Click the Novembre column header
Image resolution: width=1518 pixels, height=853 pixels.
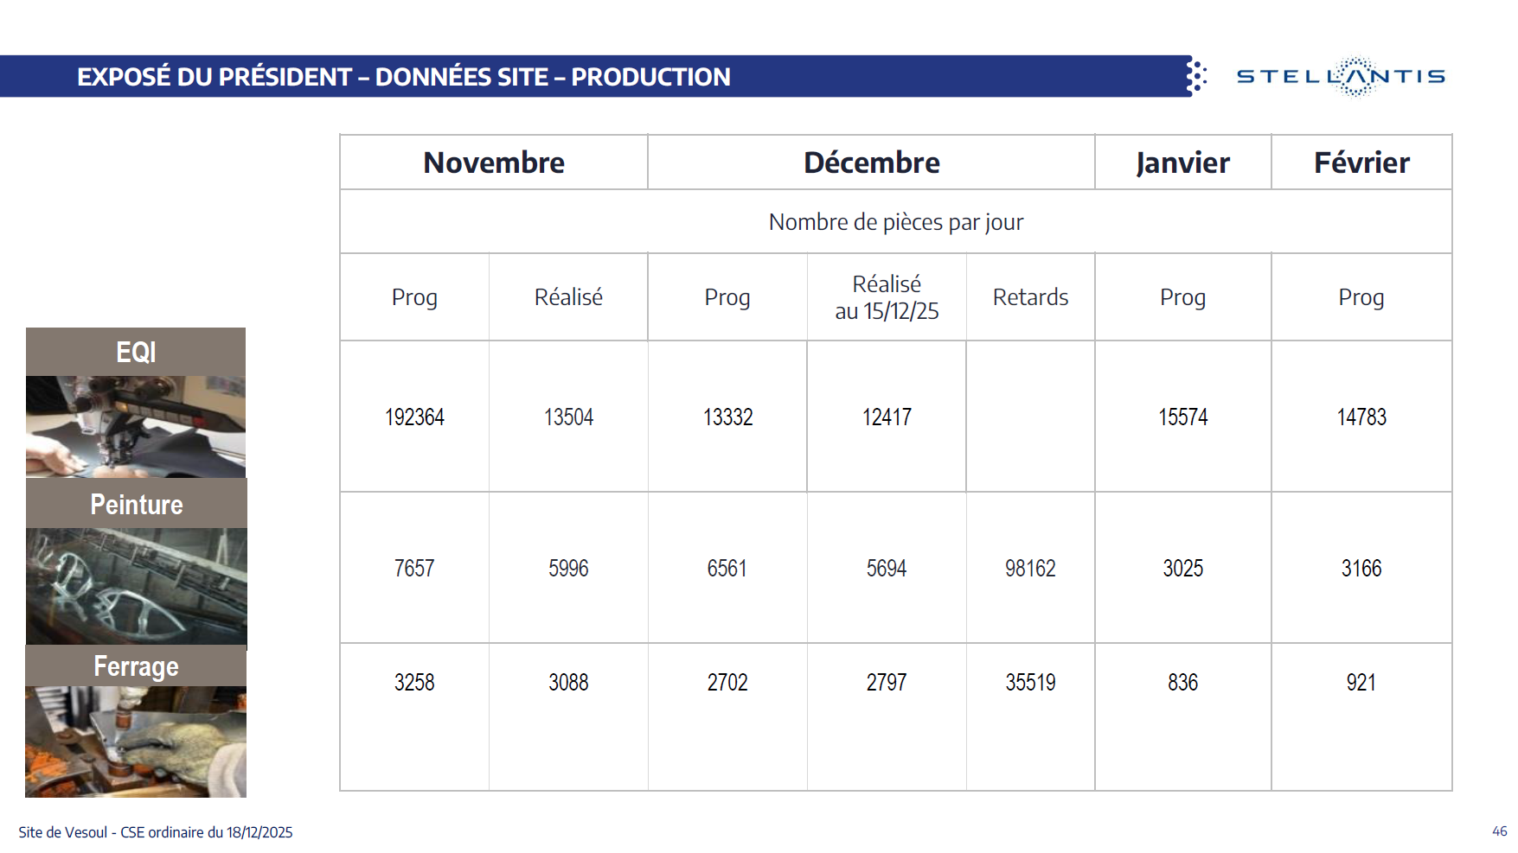click(x=494, y=162)
